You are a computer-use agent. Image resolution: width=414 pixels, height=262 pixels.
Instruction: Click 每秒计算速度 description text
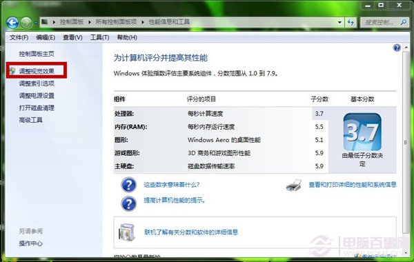(x=205, y=114)
